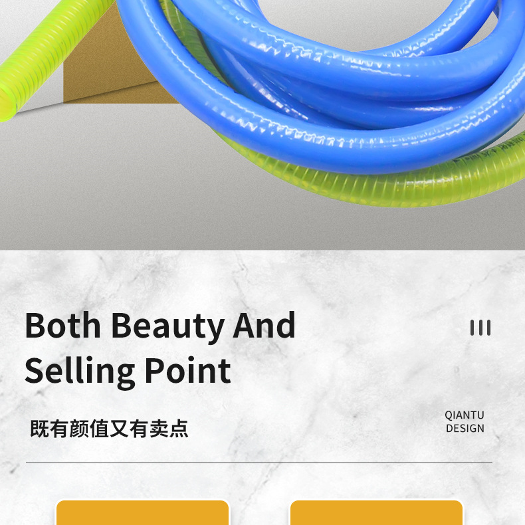The height and width of the screenshot is (525, 525).
Task: Select the right orange rounded button
Action: tap(376, 512)
